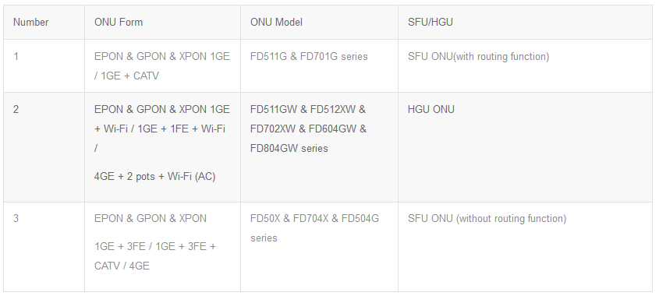The height and width of the screenshot is (296, 659).
Task: Click the ONU Model column header
Action: point(319,23)
